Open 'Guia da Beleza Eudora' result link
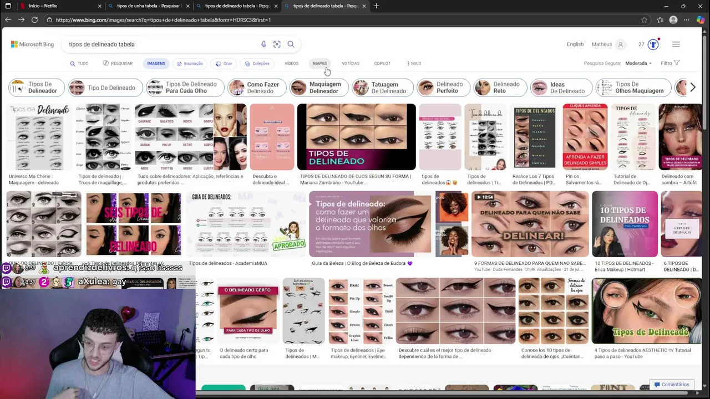This screenshot has width=710, height=399. click(362, 263)
